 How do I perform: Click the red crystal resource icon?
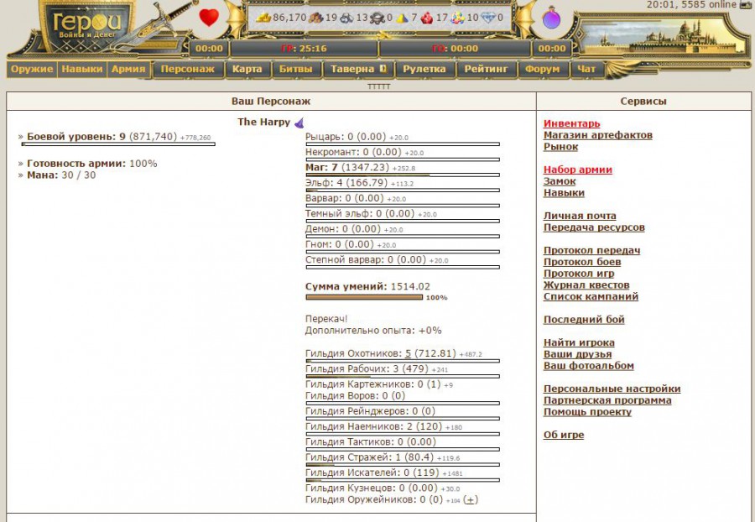427,18
